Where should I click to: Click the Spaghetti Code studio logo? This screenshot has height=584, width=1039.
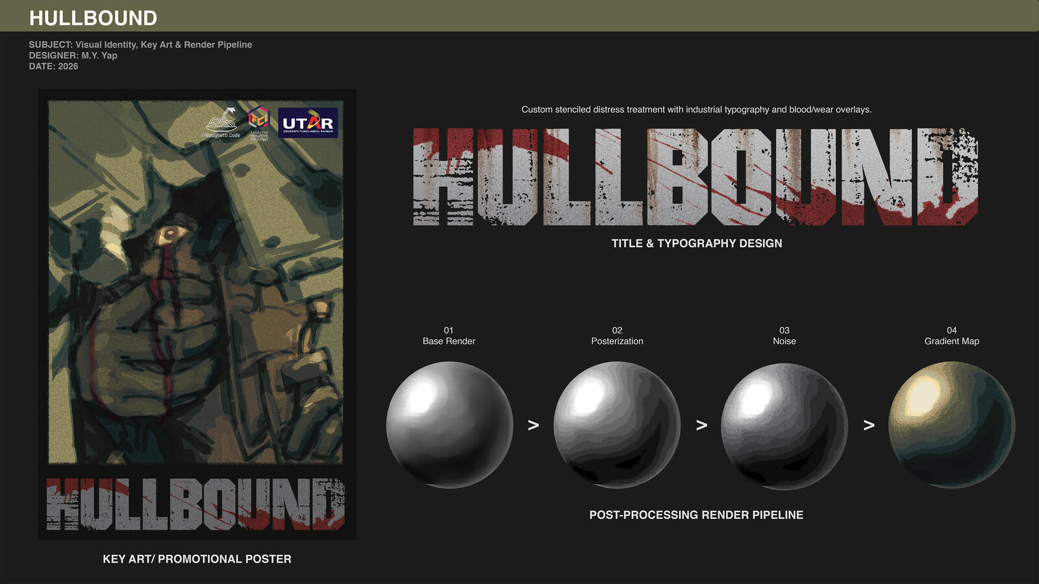point(221,123)
